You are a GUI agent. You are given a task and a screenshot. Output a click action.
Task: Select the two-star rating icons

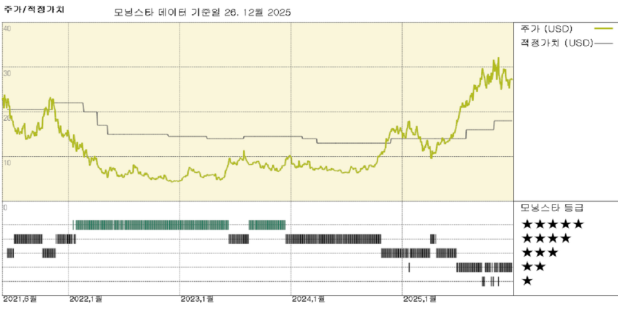tap(533, 267)
